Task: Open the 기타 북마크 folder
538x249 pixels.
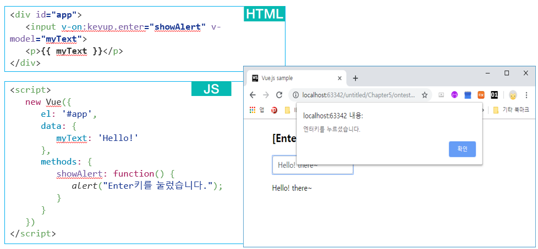Action: (x=511, y=110)
